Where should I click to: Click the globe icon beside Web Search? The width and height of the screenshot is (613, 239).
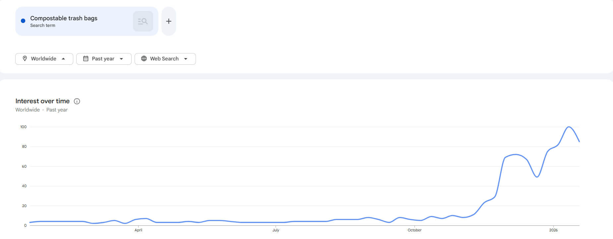pos(144,59)
